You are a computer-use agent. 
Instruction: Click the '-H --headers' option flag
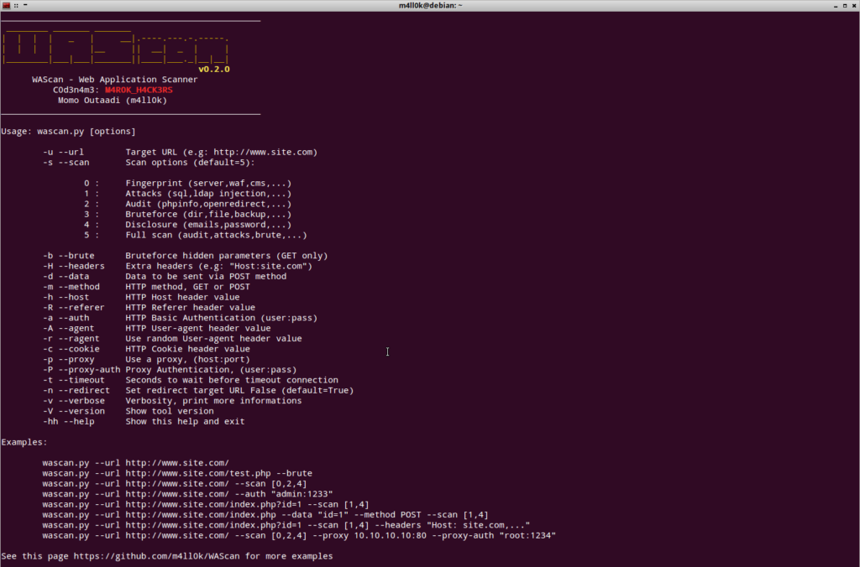click(74, 266)
